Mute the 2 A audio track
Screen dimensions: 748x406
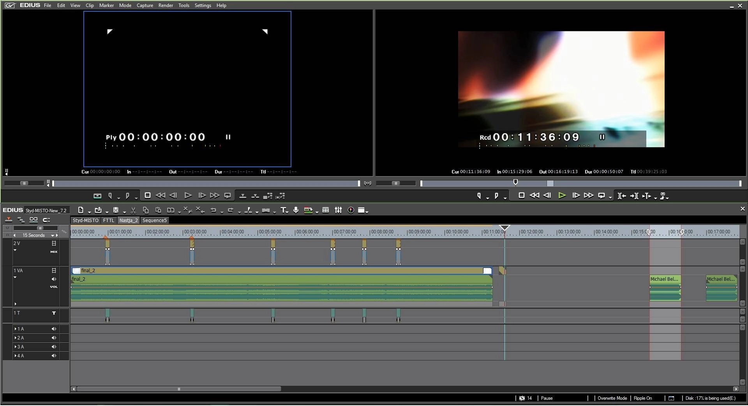pyautogui.click(x=54, y=338)
